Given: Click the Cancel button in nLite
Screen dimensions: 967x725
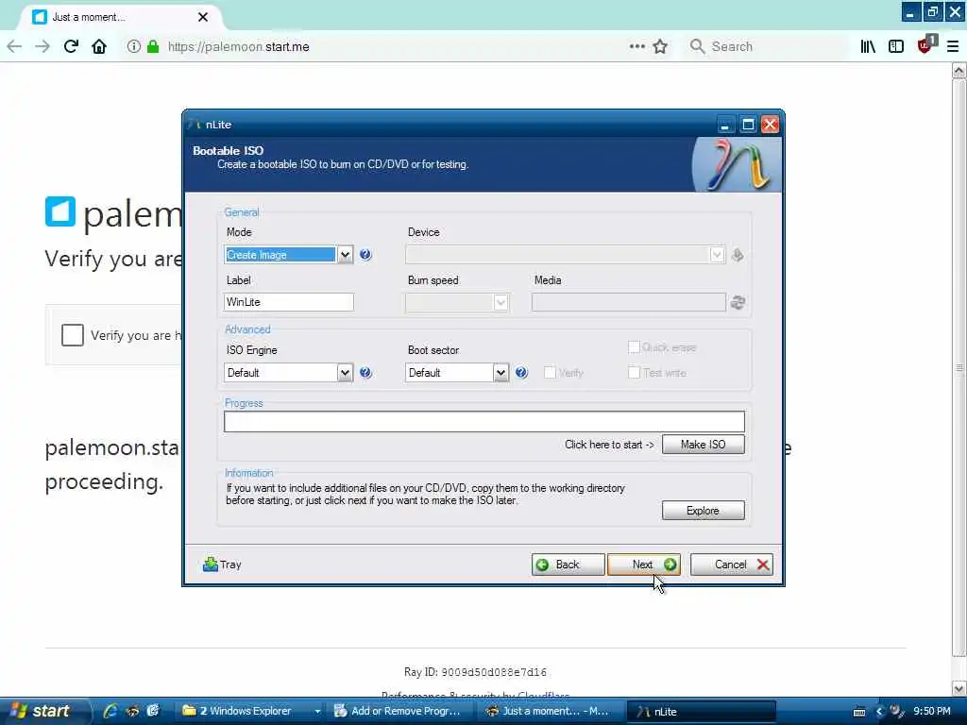Looking at the screenshot, I should click(732, 565).
